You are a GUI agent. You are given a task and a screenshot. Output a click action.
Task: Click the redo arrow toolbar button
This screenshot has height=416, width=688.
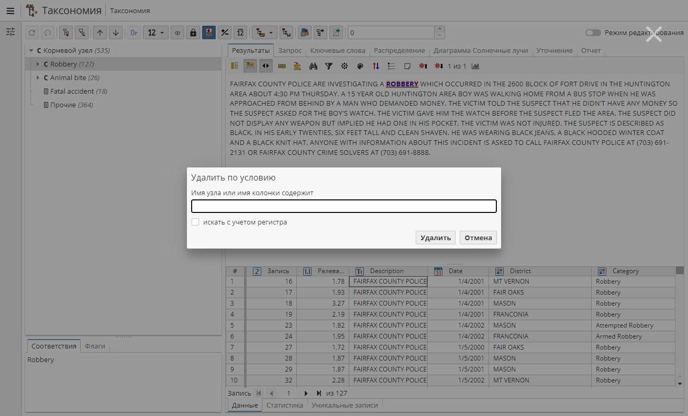click(48, 32)
